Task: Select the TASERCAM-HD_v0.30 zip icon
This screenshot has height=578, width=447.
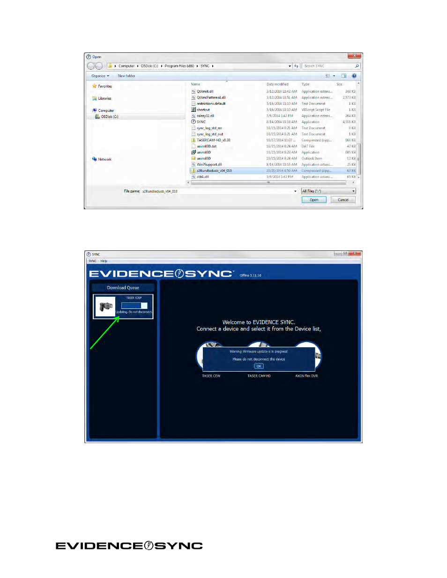Action: click(193, 140)
